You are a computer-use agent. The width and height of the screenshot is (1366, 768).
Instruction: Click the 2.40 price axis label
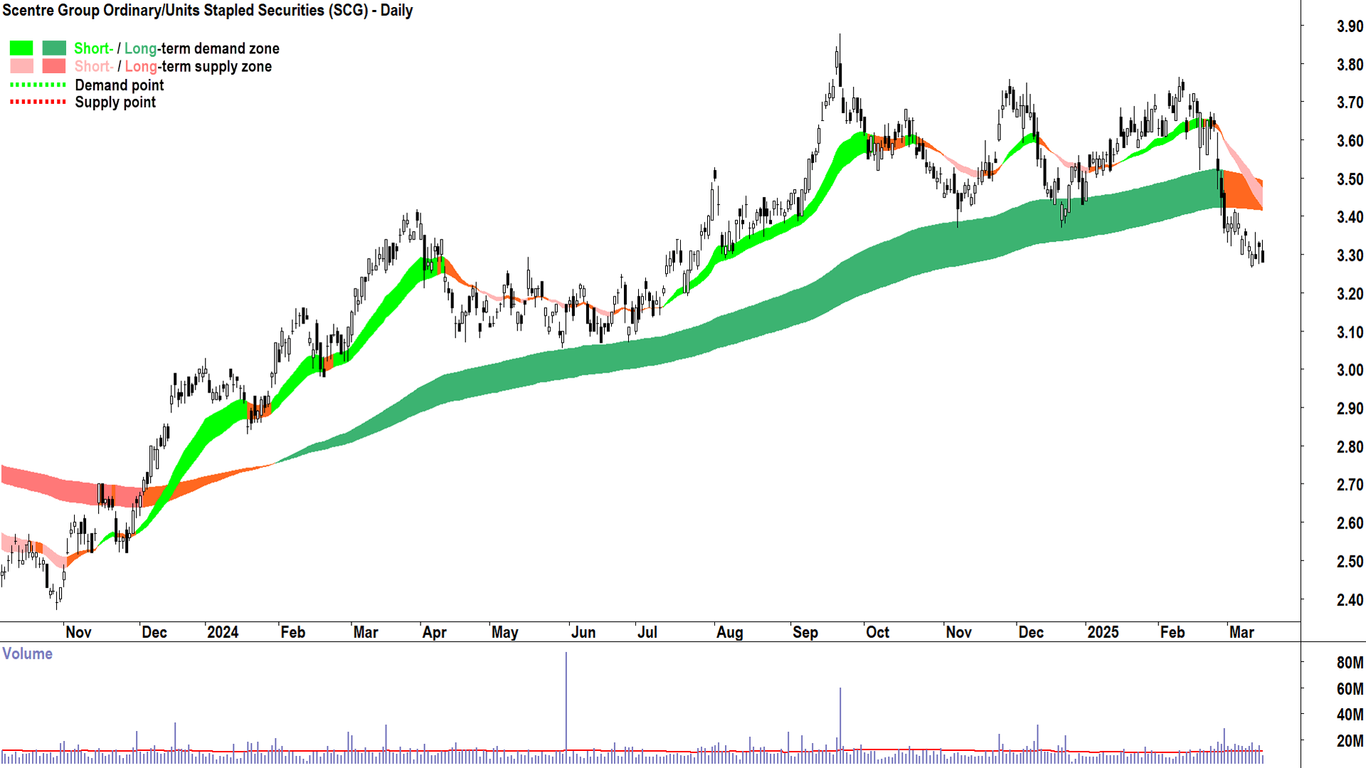click(x=1349, y=599)
